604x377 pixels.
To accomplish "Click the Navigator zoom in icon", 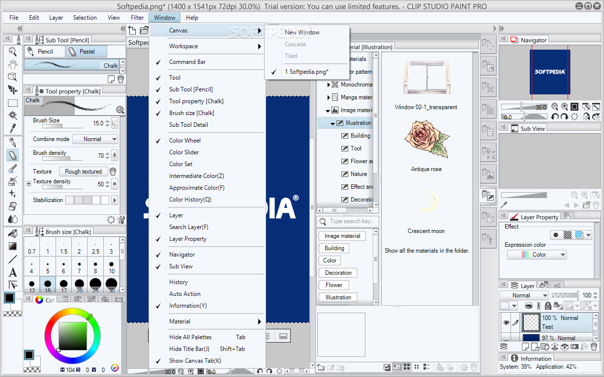I will click(x=564, y=107).
